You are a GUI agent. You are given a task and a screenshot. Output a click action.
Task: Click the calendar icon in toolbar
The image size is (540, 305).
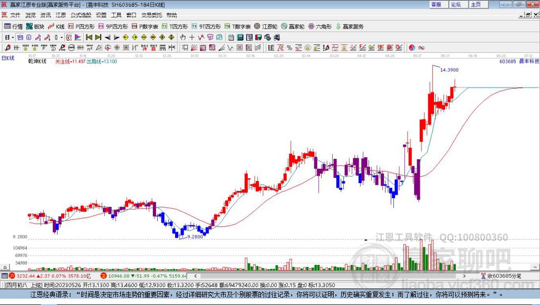click(231, 37)
